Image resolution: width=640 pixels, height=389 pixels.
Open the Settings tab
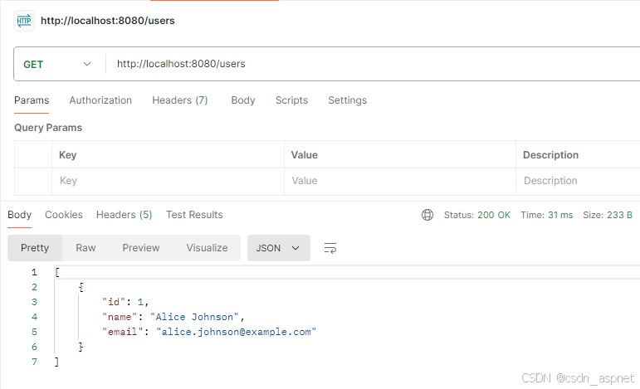point(347,100)
